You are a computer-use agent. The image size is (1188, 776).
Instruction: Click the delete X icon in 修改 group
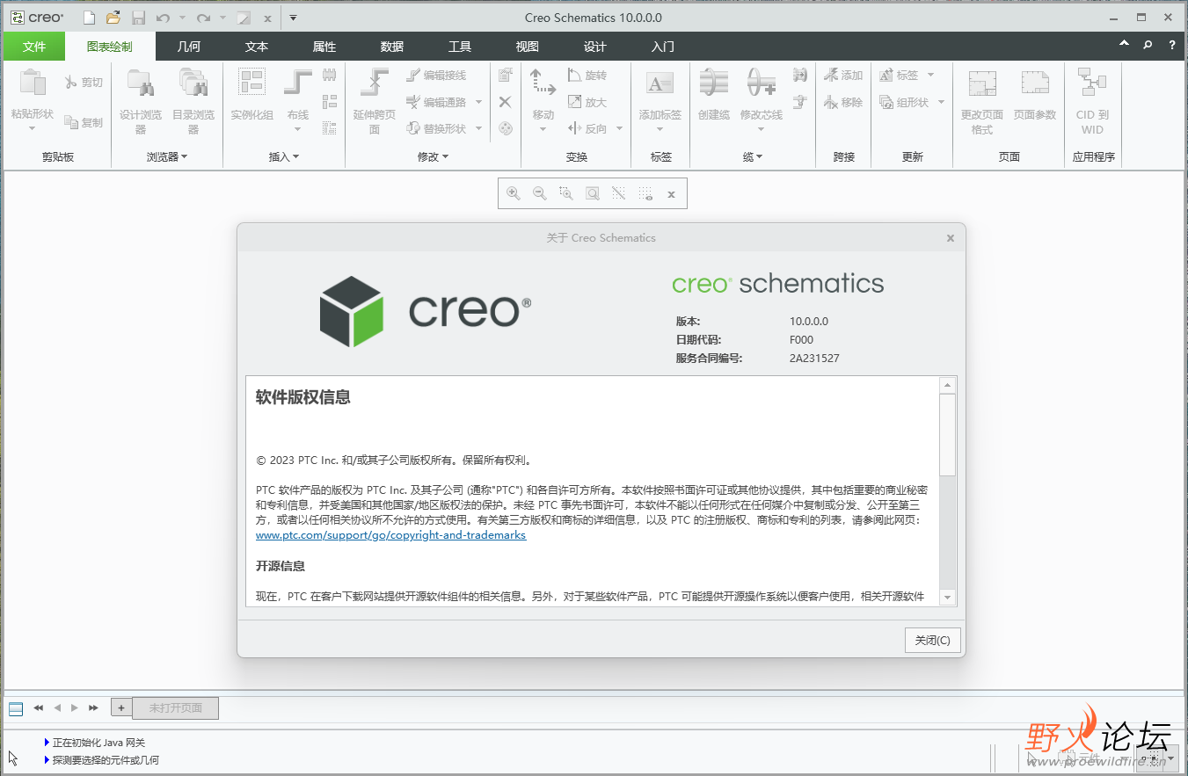coord(505,102)
